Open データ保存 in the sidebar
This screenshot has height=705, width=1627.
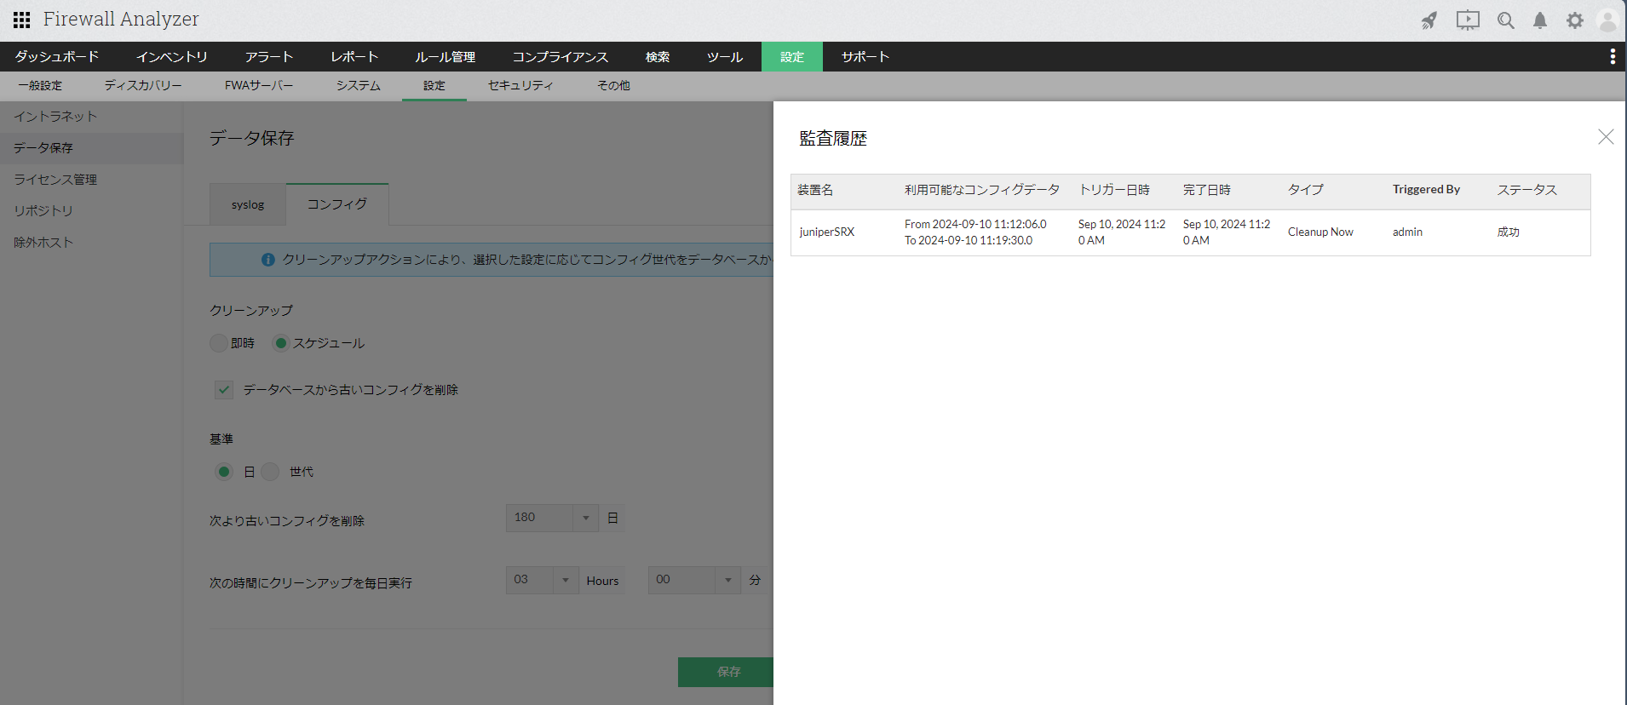pos(92,148)
